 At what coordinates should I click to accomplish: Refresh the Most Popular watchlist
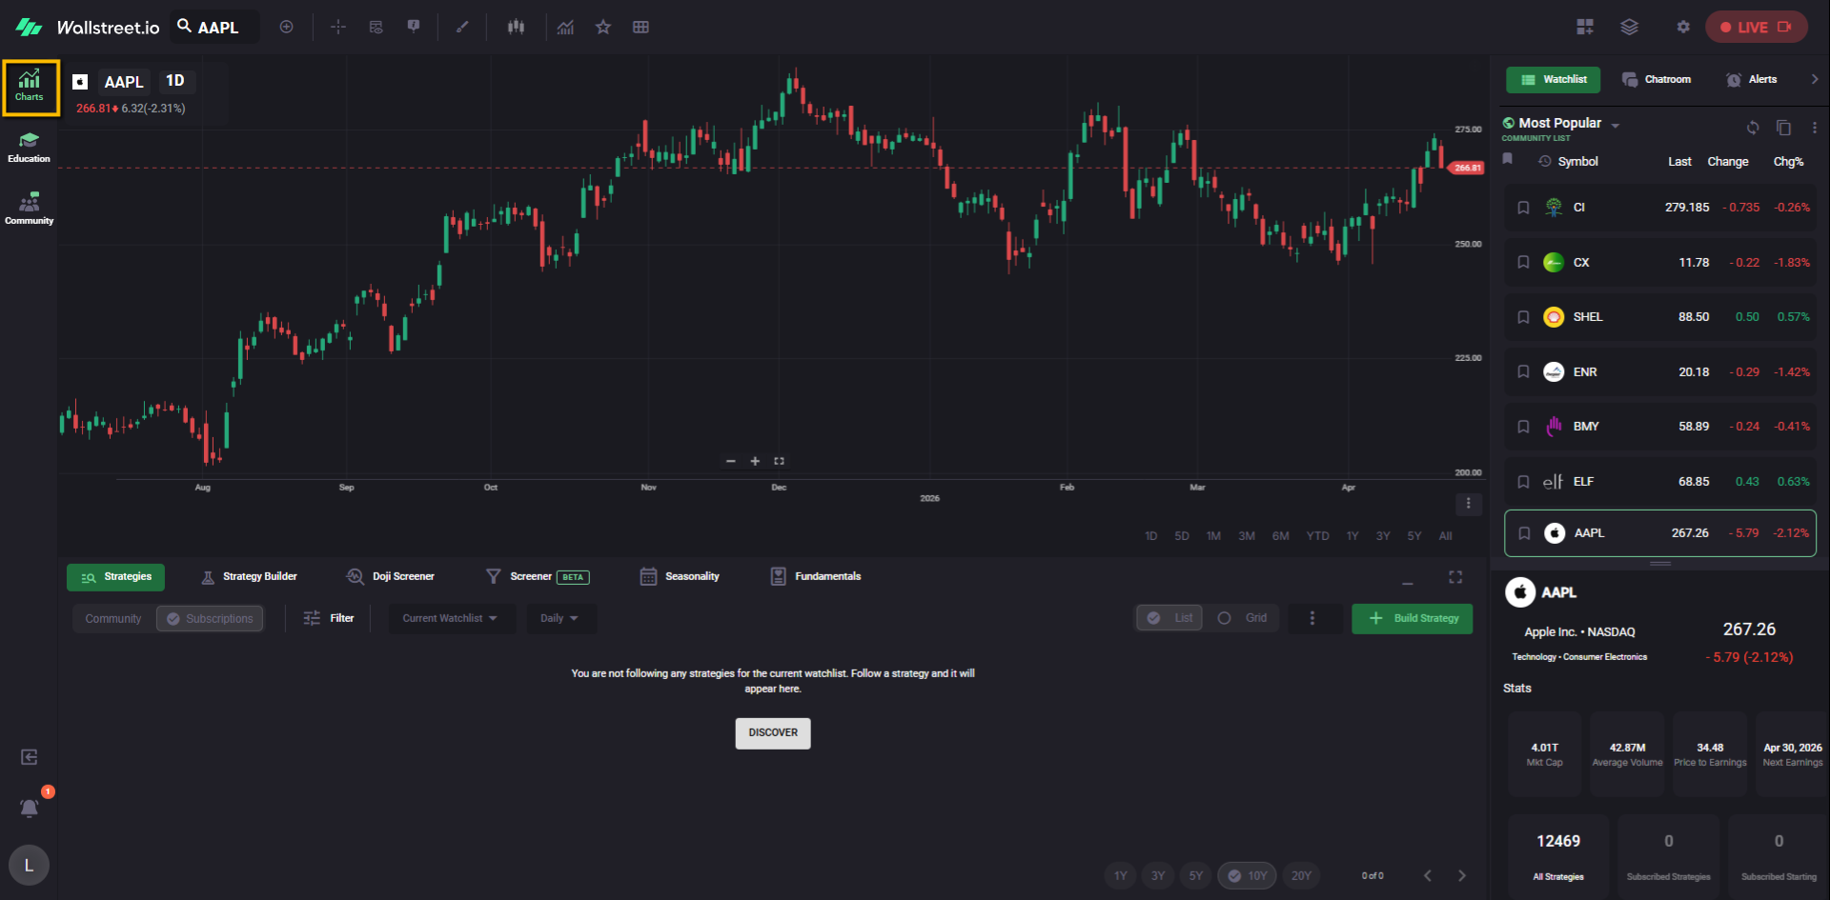(1752, 128)
